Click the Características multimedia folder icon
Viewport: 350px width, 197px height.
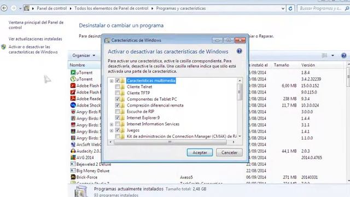[x=122, y=80]
